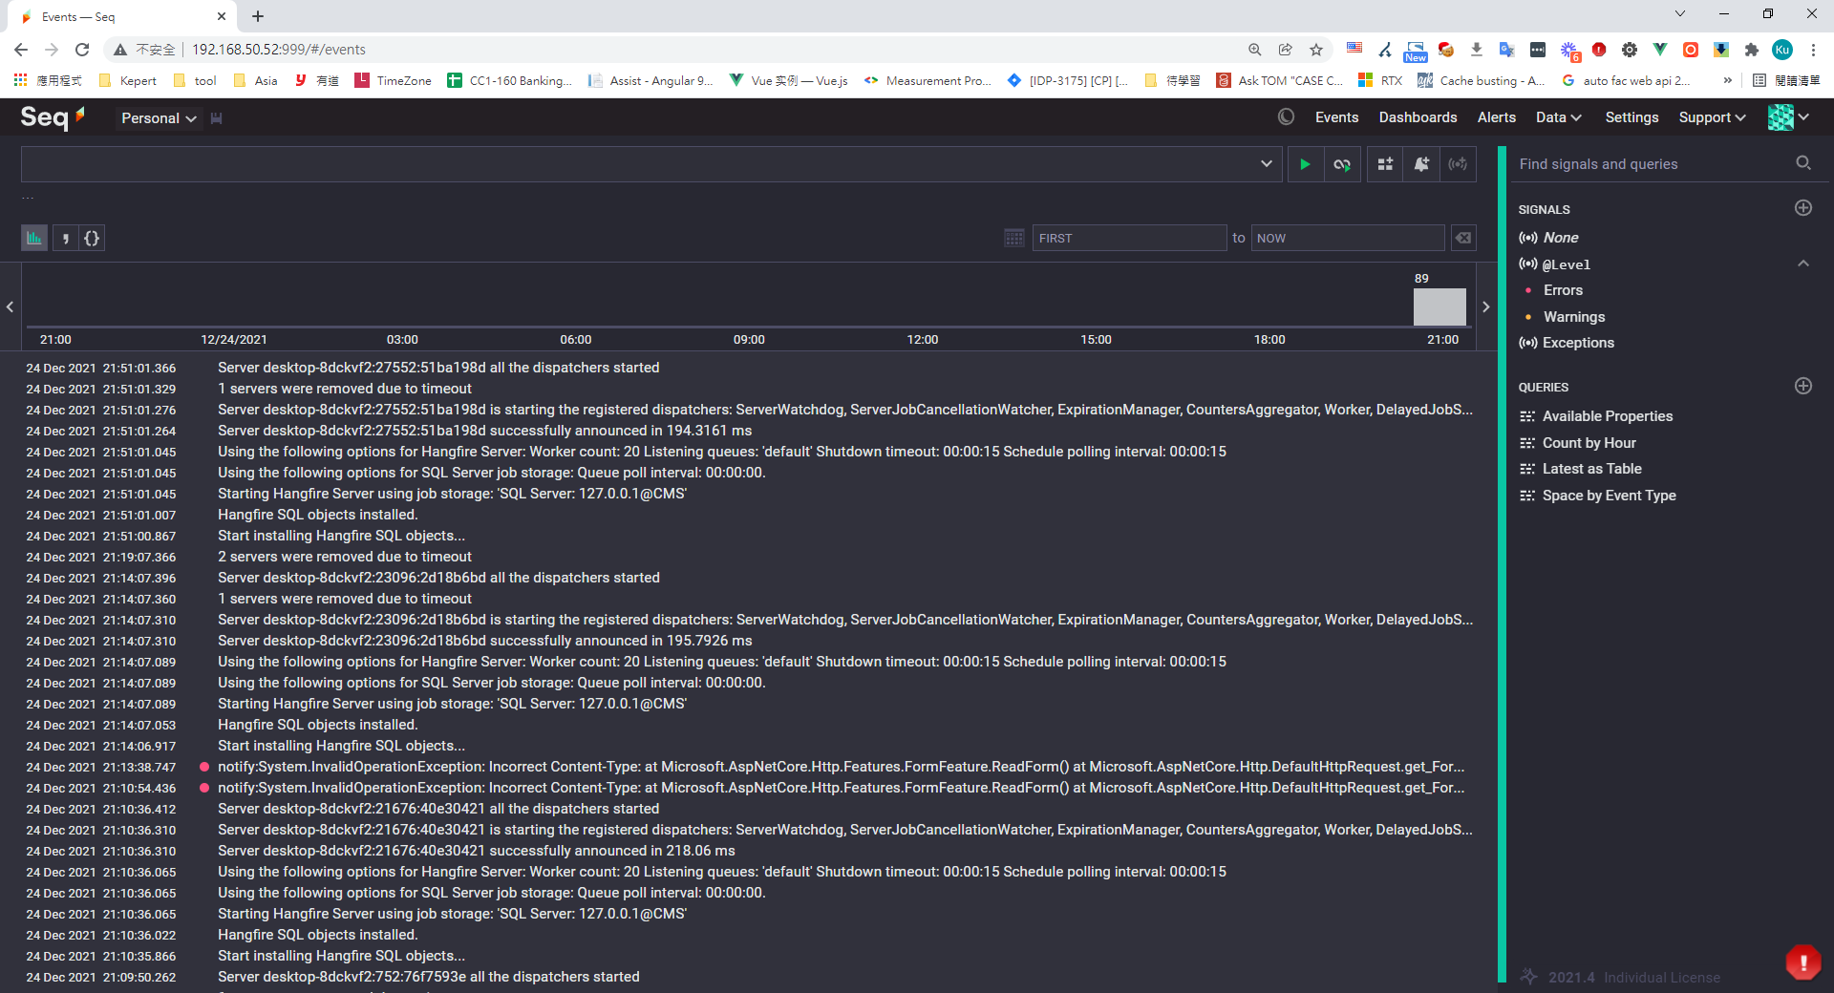Screen dimensions: 1834x993
Task: Open the Settings page
Action: coord(1631,117)
